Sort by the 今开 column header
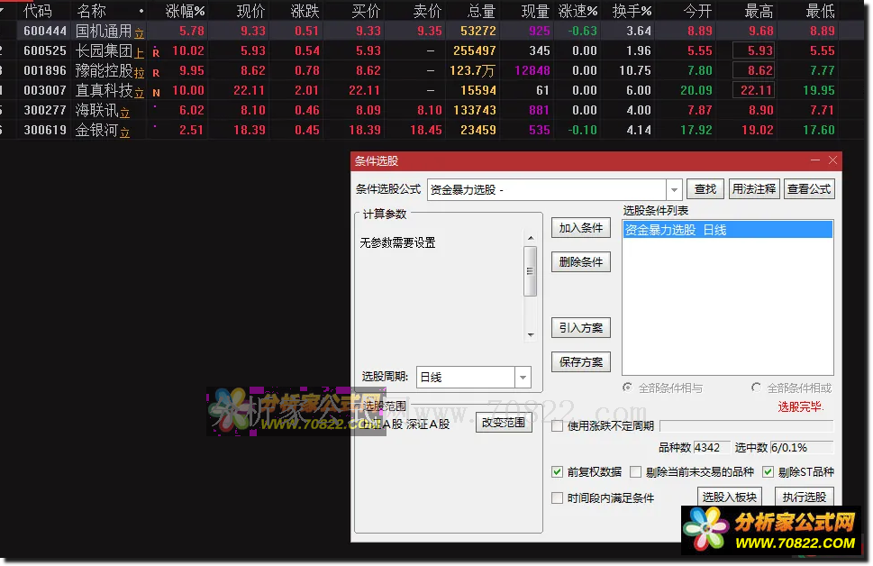Screen dimensions: 873x566 [x=697, y=11]
